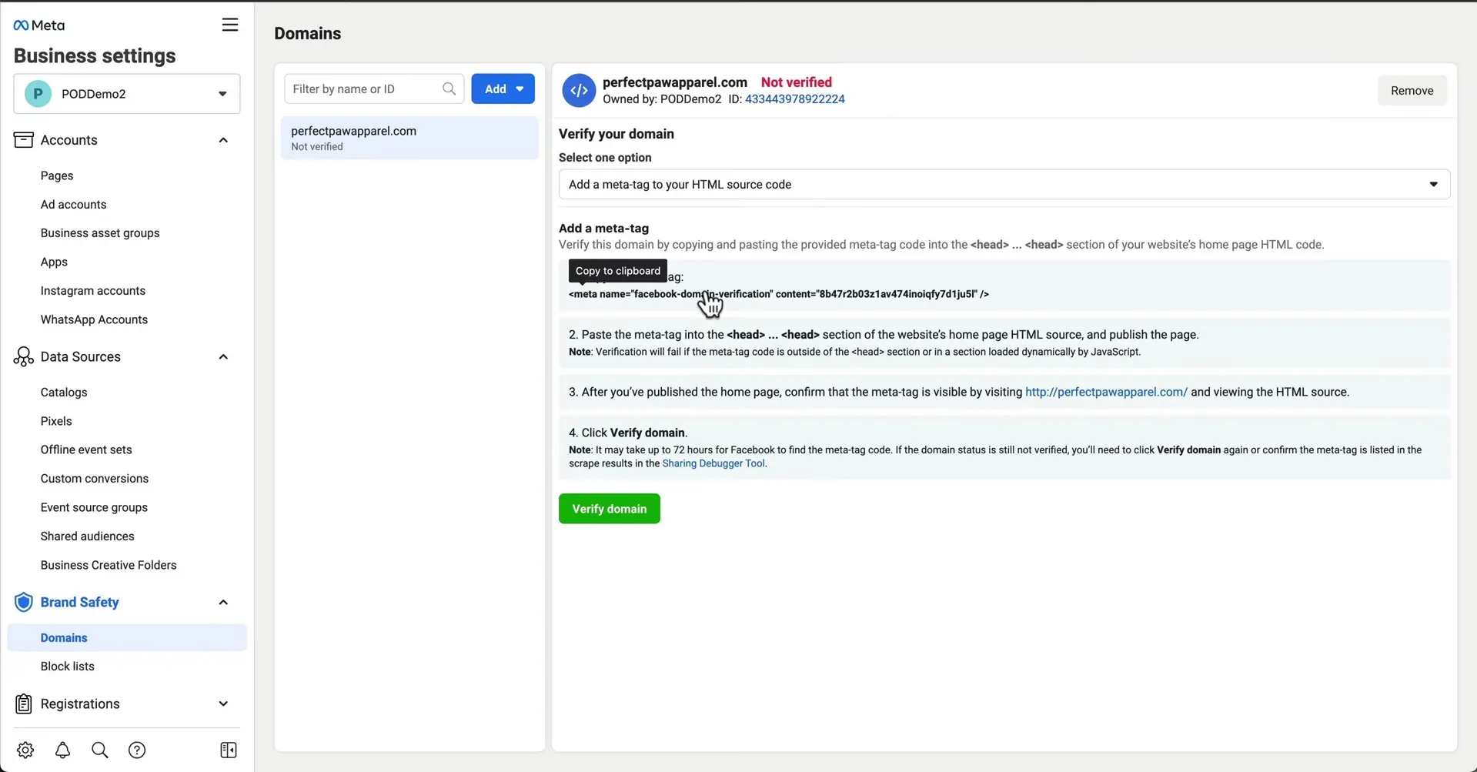
Task: Click the domain code icon
Action: coord(579,90)
